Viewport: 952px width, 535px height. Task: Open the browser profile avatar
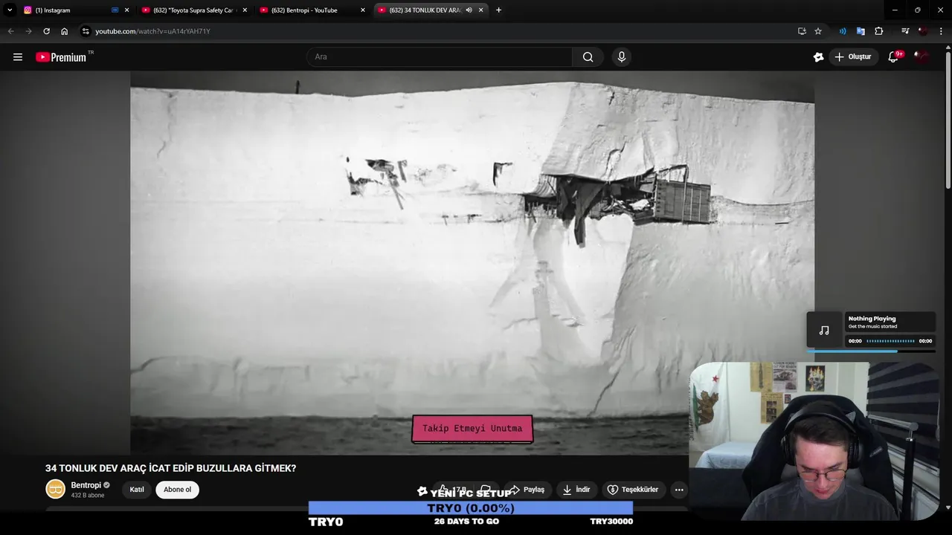pos(923,31)
